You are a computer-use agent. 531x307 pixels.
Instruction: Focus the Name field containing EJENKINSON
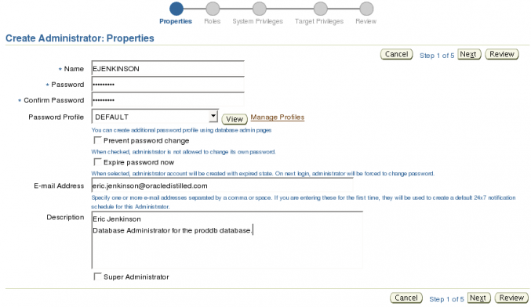[168, 69]
